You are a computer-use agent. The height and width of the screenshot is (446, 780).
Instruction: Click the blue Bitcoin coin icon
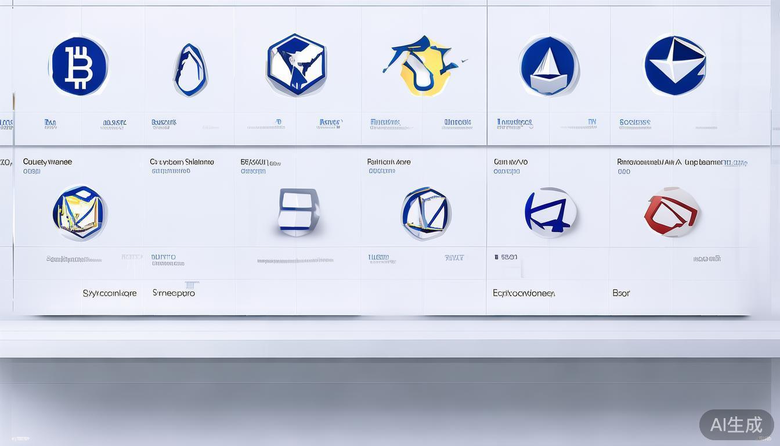pos(79,66)
